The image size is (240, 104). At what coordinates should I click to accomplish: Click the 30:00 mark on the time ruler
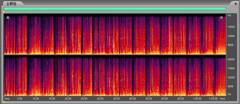click(x=100, y=99)
